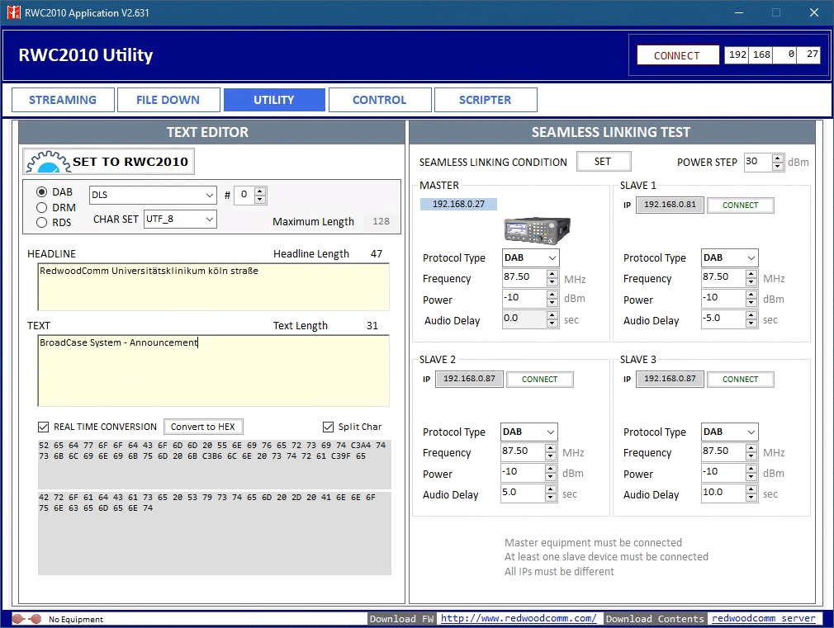Select the DAB radio button
Screen dimensions: 834x628
pyautogui.click(x=41, y=192)
